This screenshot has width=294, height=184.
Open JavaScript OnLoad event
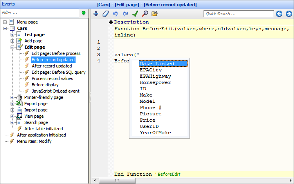[56, 91]
